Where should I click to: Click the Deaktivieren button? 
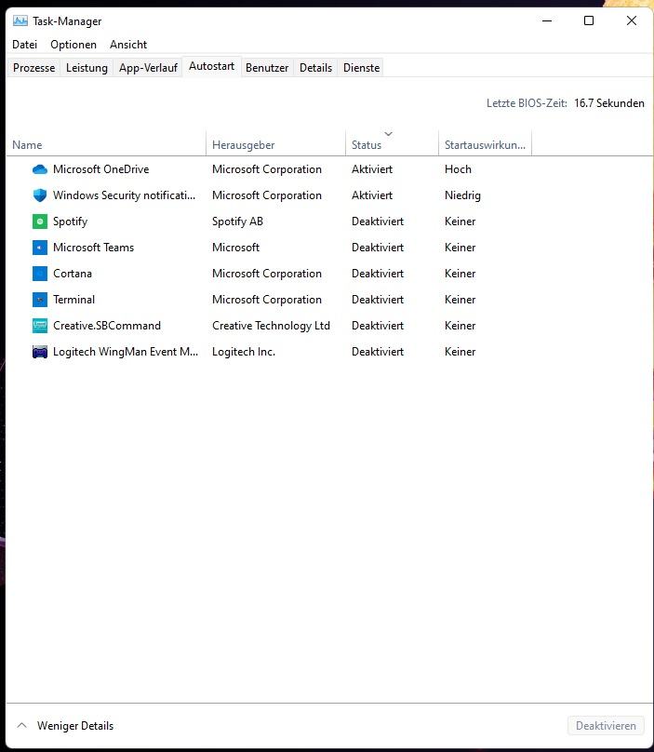tap(606, 726)
